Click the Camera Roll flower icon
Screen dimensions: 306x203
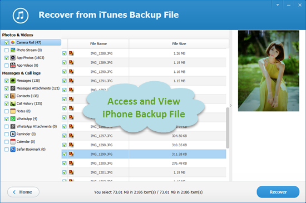[x=13, y=42]
